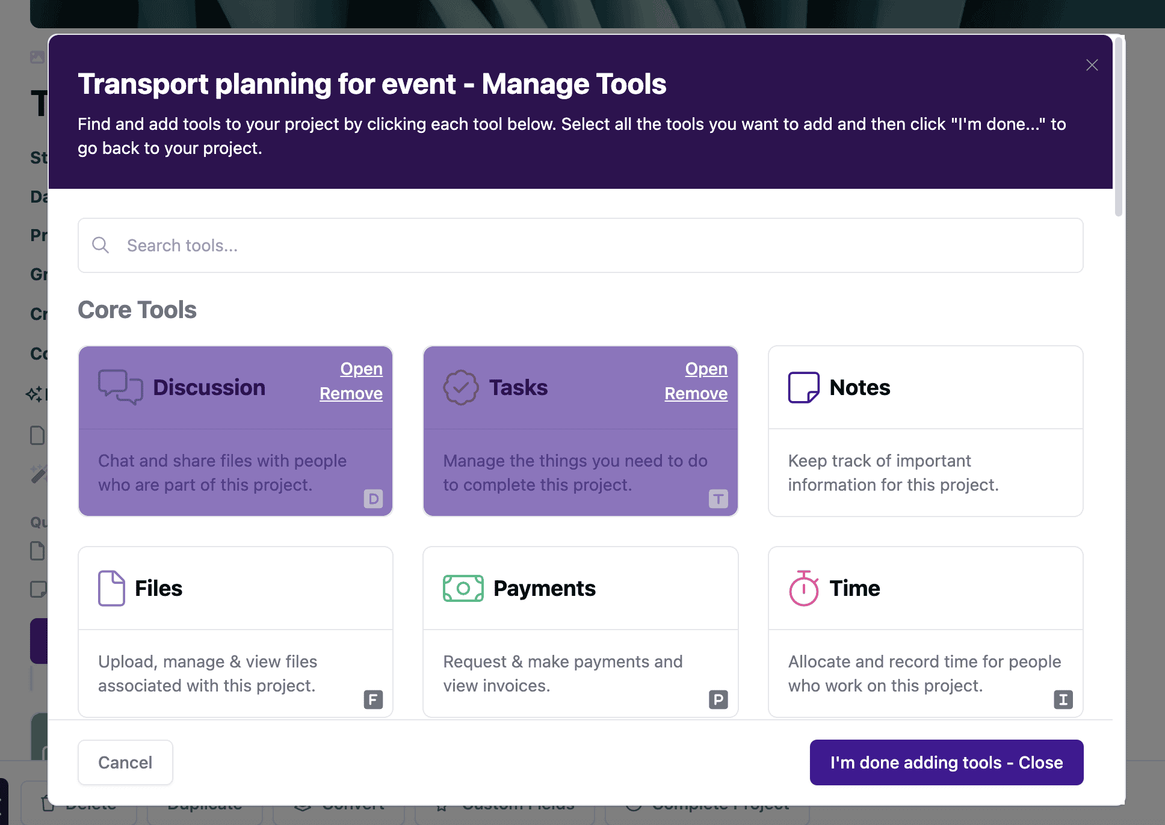This screenshot has width=1165, height=825.
Task: Click the search magnifier icon
Action: (100, 245)
